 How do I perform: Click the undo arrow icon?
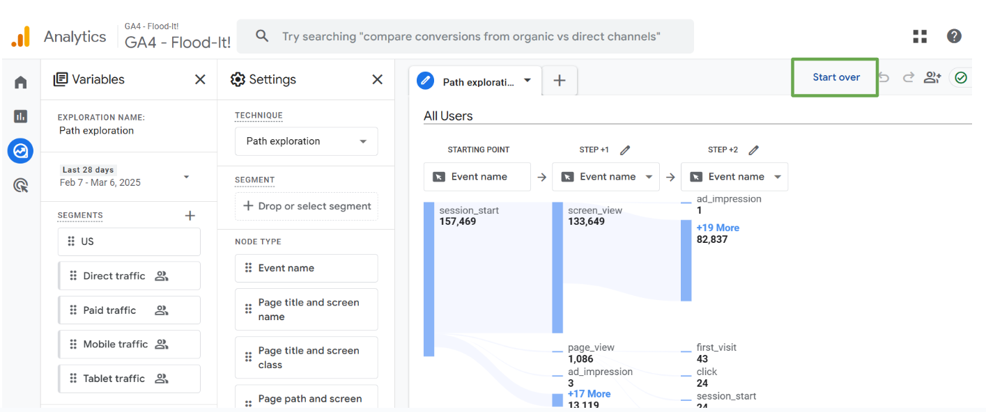click(884, 78)
